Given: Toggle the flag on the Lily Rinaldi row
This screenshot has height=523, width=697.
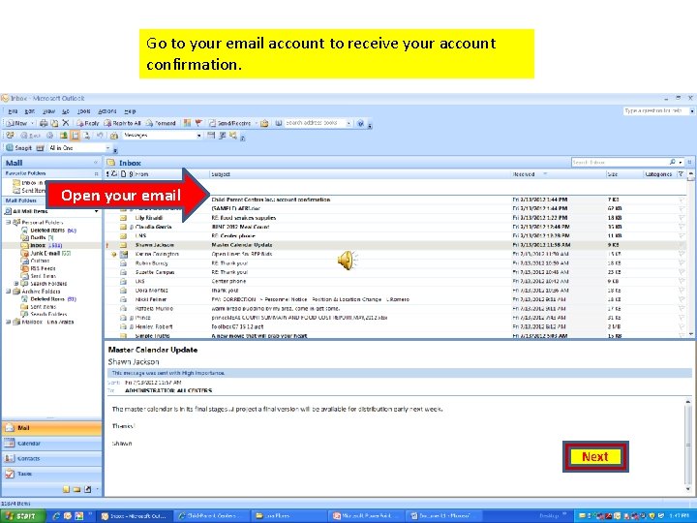Looking at the screenshot, I should (x=682, y=218).
